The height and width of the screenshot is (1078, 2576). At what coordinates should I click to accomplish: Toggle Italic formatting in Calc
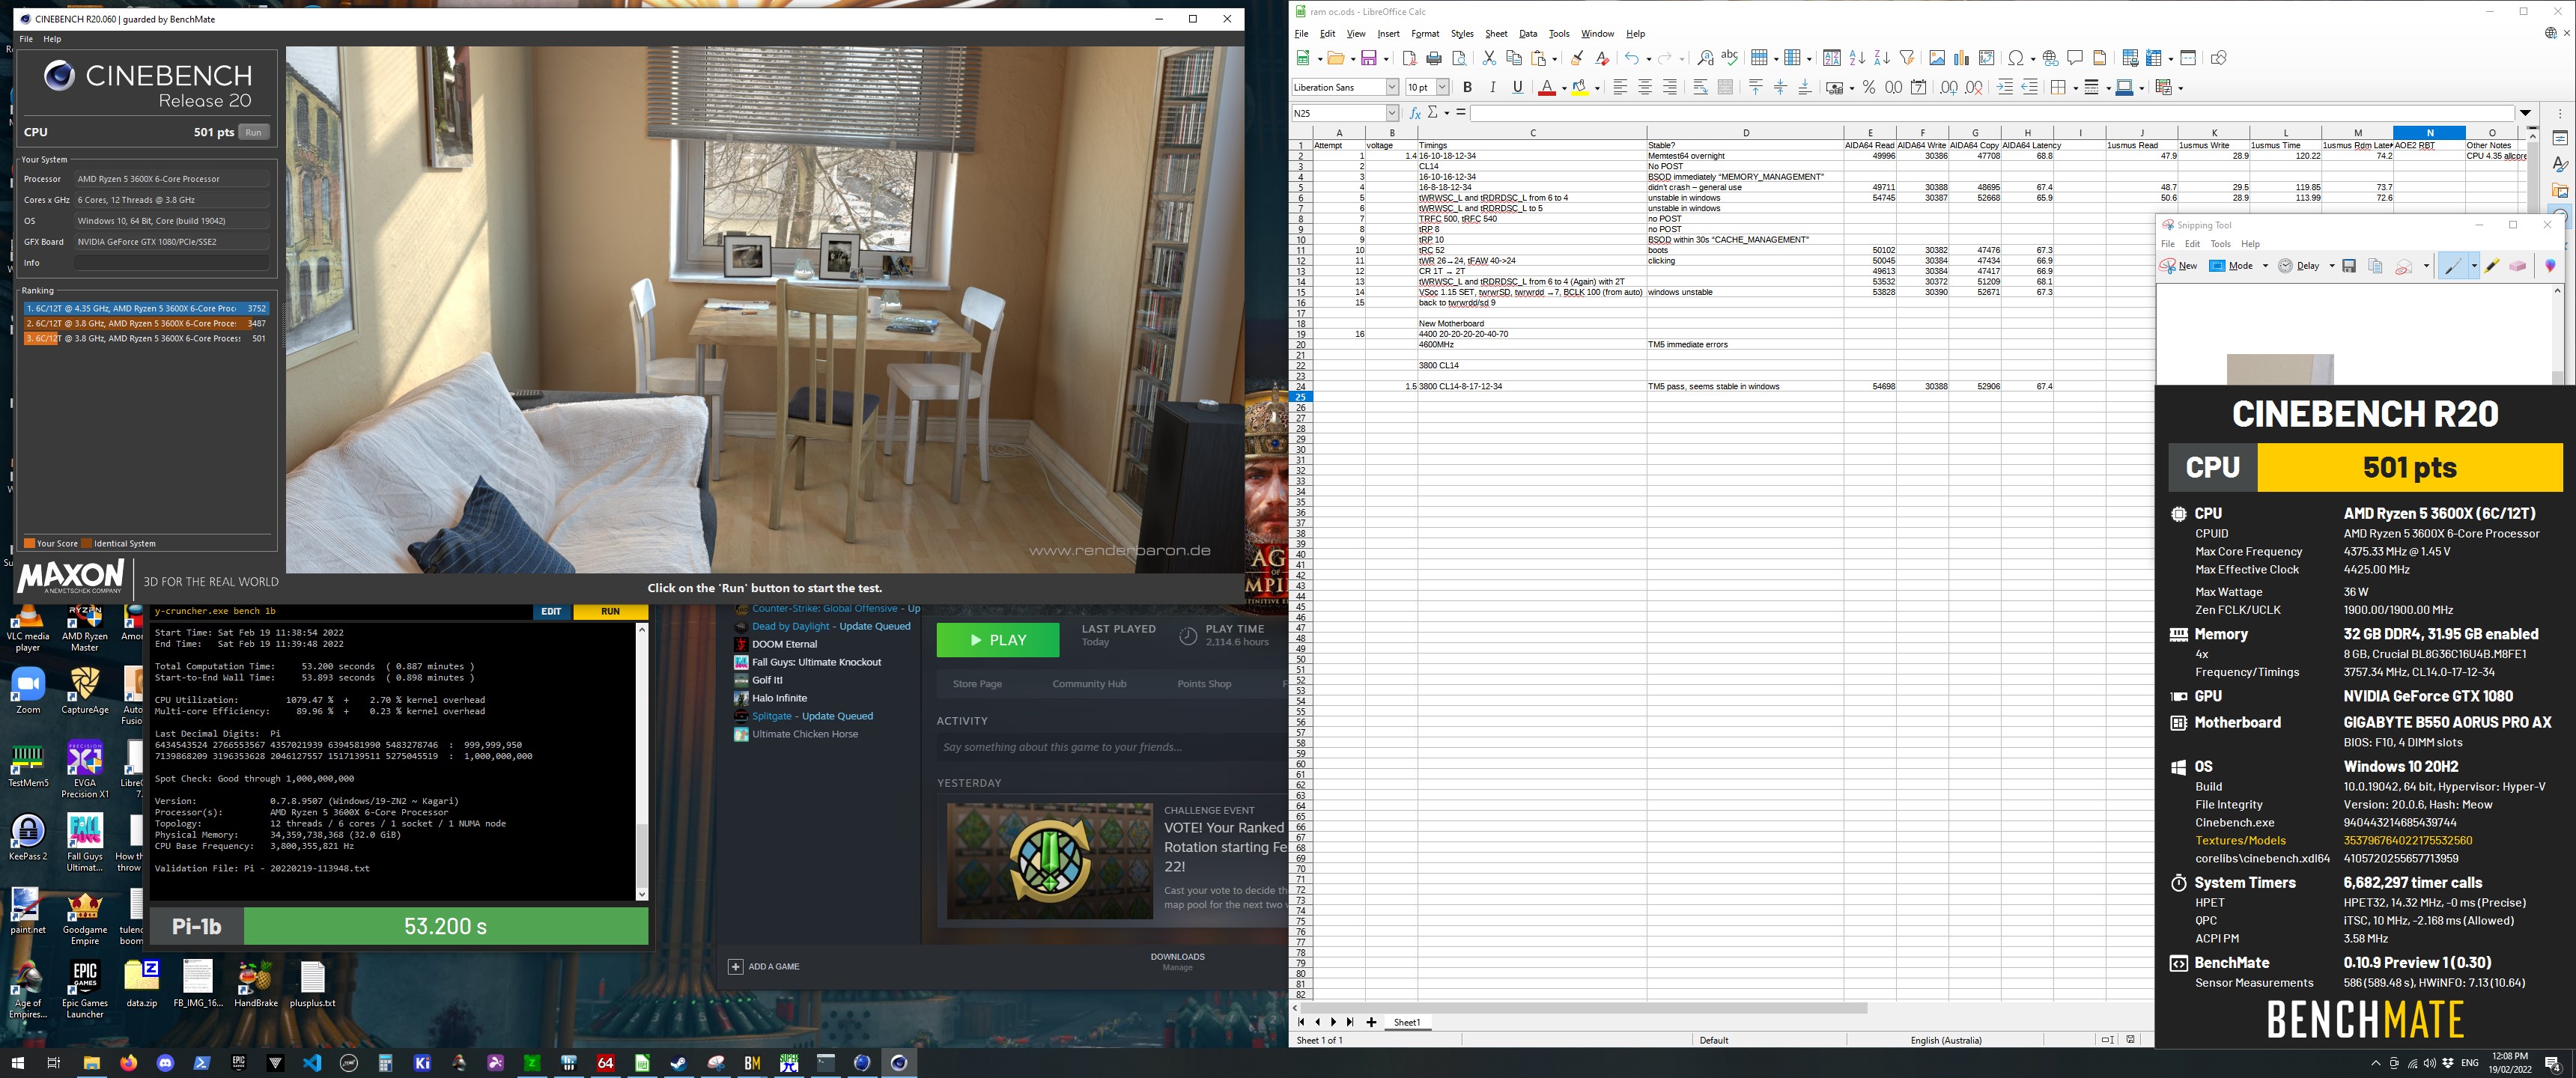[1492, 88]
